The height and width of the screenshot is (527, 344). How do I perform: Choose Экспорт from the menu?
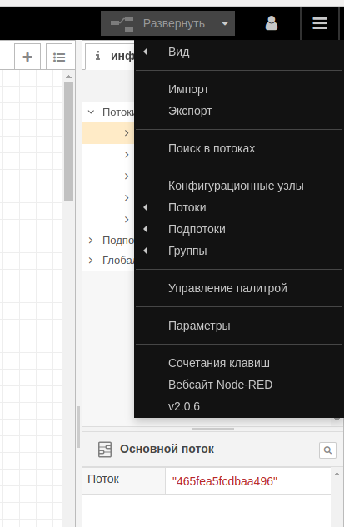tap(239, 111)
